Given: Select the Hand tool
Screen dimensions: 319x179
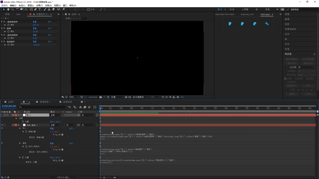Looking at the screenshot, I should tap(8, 9).
